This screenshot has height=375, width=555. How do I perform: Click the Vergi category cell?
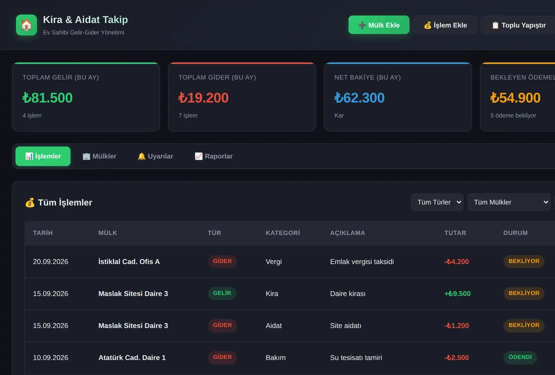tap(274, 262)
